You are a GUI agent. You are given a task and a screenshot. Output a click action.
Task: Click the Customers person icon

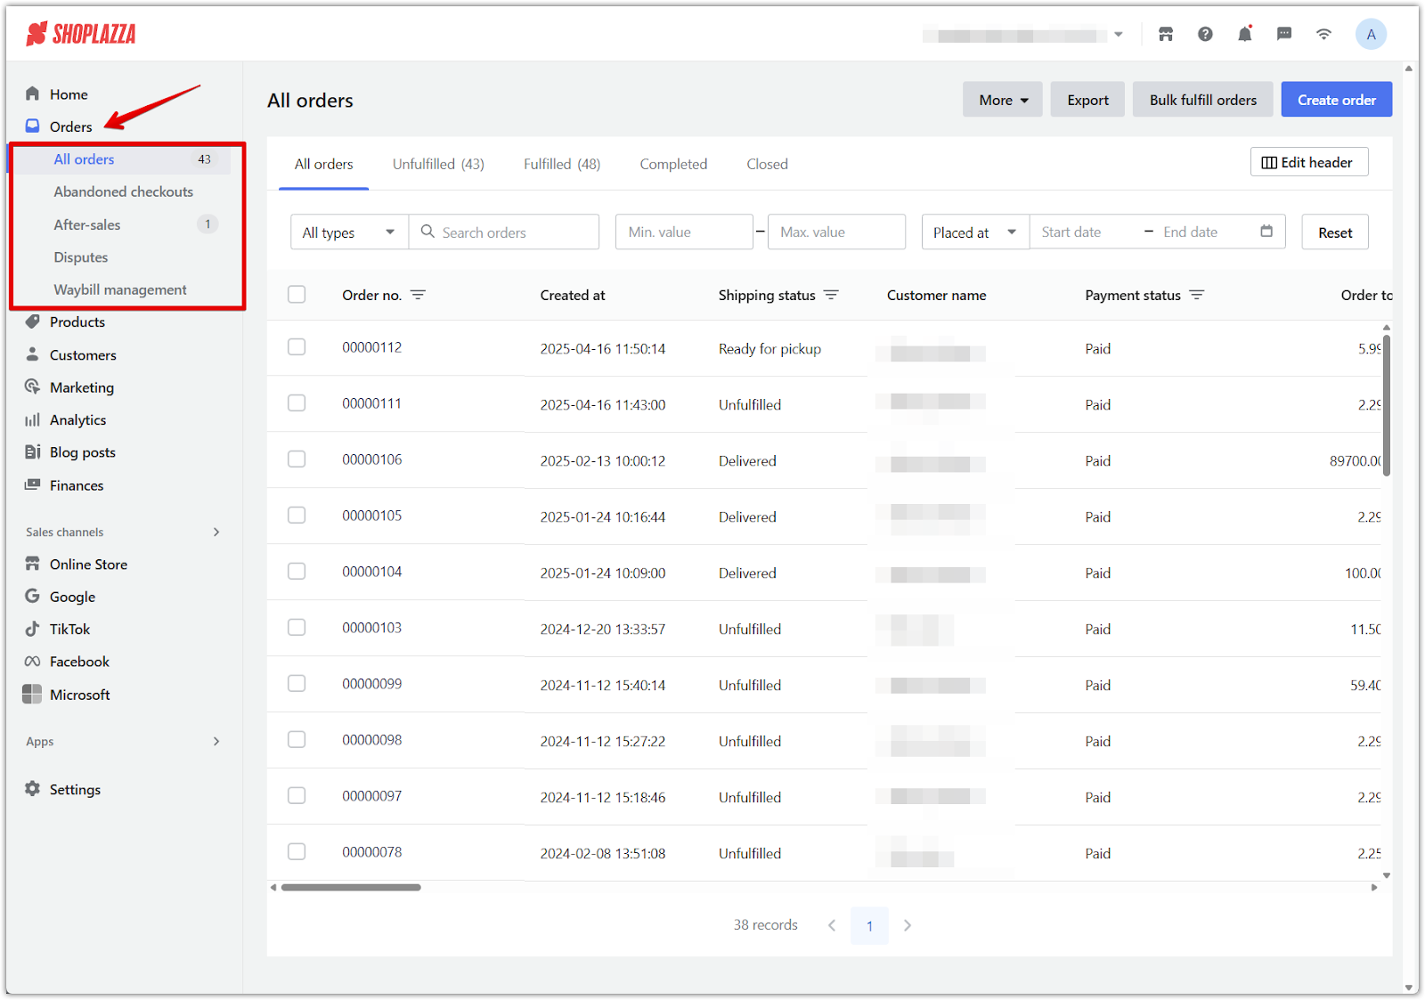pyautogui.click(x=33, y=354)
